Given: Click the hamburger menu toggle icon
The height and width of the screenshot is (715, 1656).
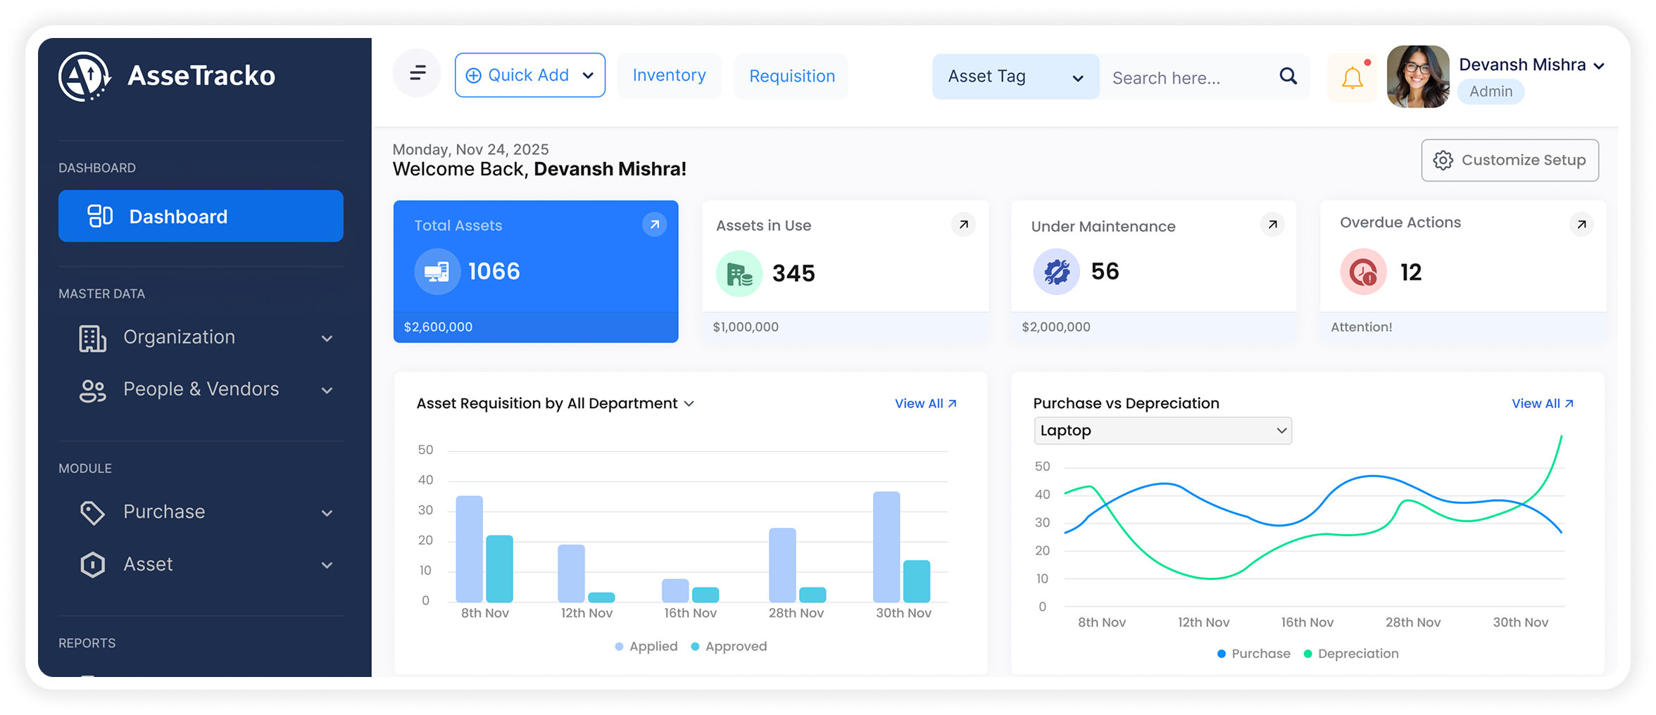Looking at the screenshot, I should click(418, 73).
